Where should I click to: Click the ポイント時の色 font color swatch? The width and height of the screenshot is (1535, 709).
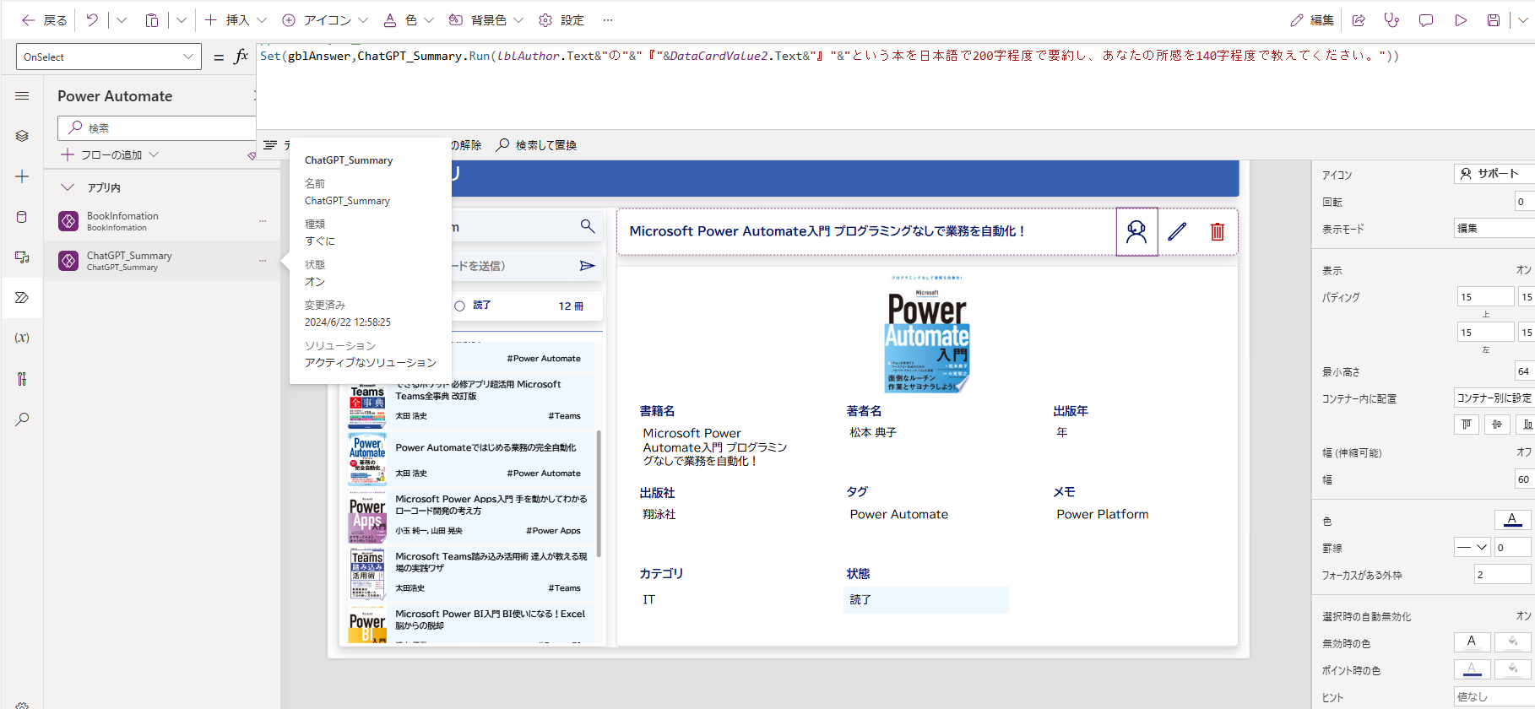[1472, 669]
